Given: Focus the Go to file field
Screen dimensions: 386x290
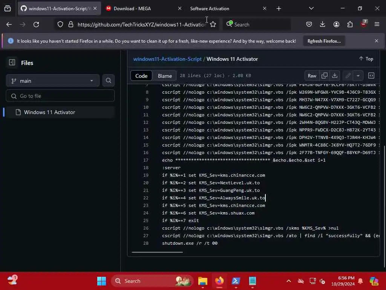Looking at the screenshot, I should (x=60, y=96).
